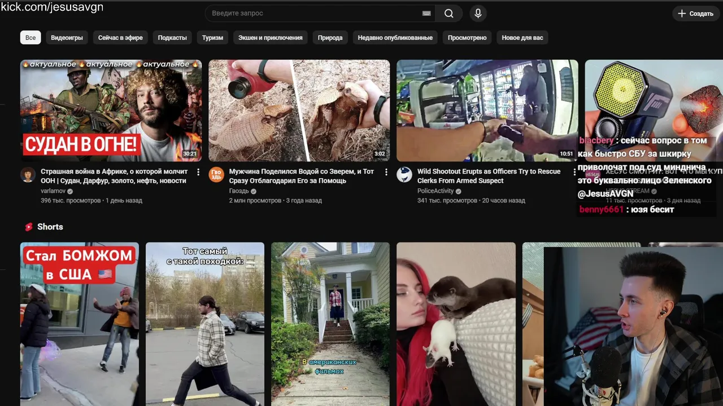The width and height of the screenshot is (723, 406).
Task: Click the benny6661 chat username
Action: pos(602,209)
